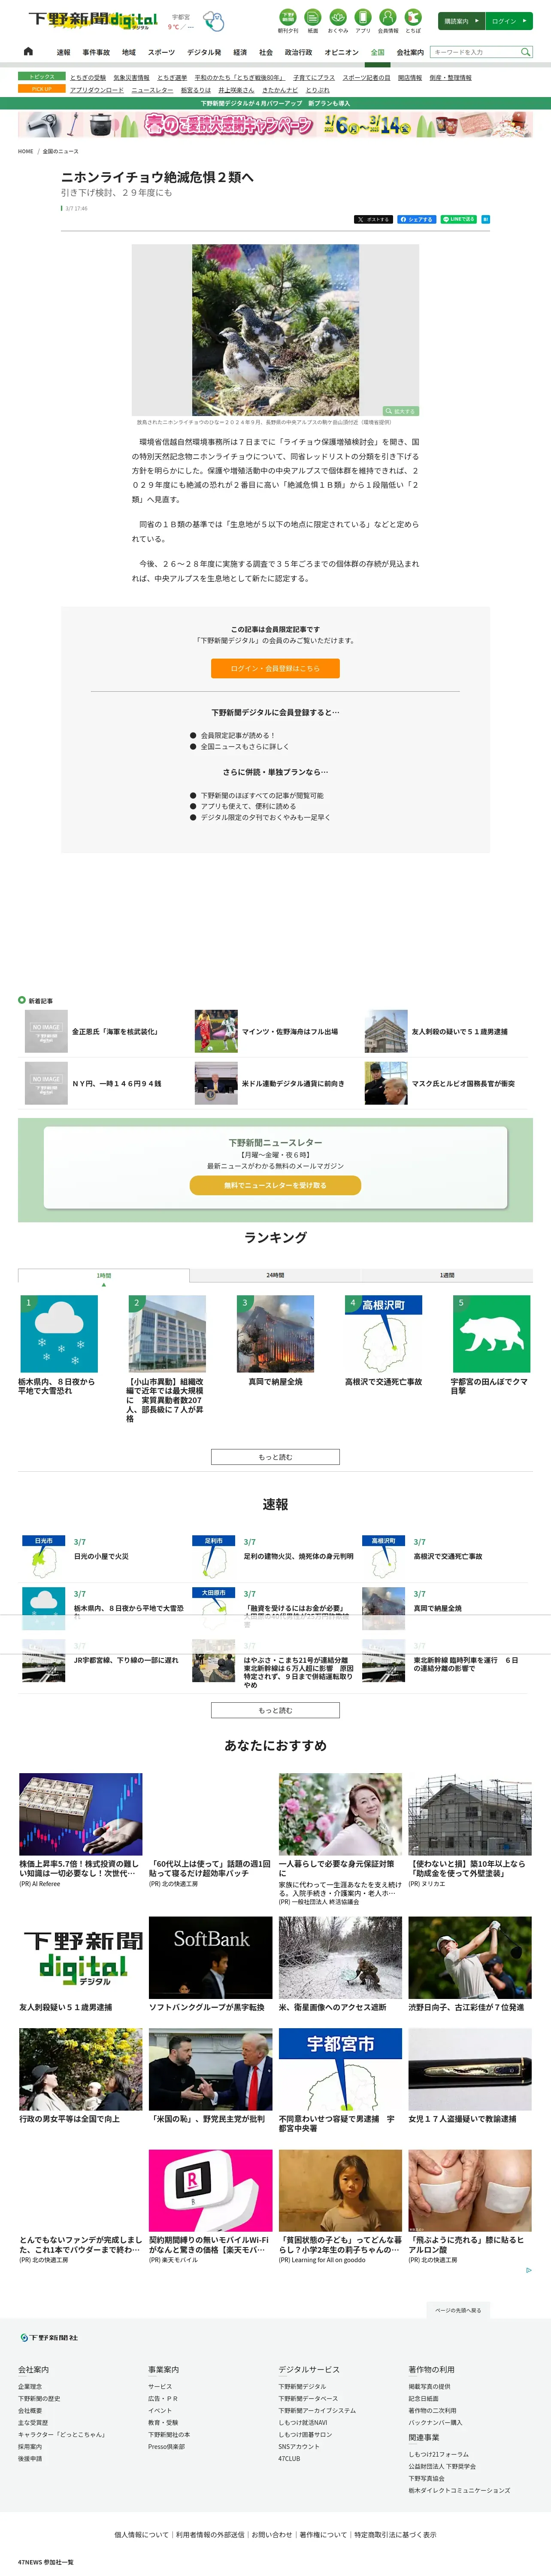Viewport: 551px width, 2576px height.
Task: Open pickup link ニュースレター
Action: pyautogui.click(x=152, y=90)
